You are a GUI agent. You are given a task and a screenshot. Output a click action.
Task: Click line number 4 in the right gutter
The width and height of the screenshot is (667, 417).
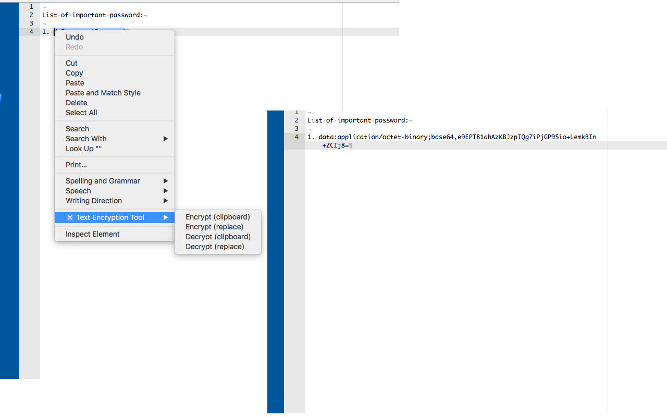tap(296, 137)
